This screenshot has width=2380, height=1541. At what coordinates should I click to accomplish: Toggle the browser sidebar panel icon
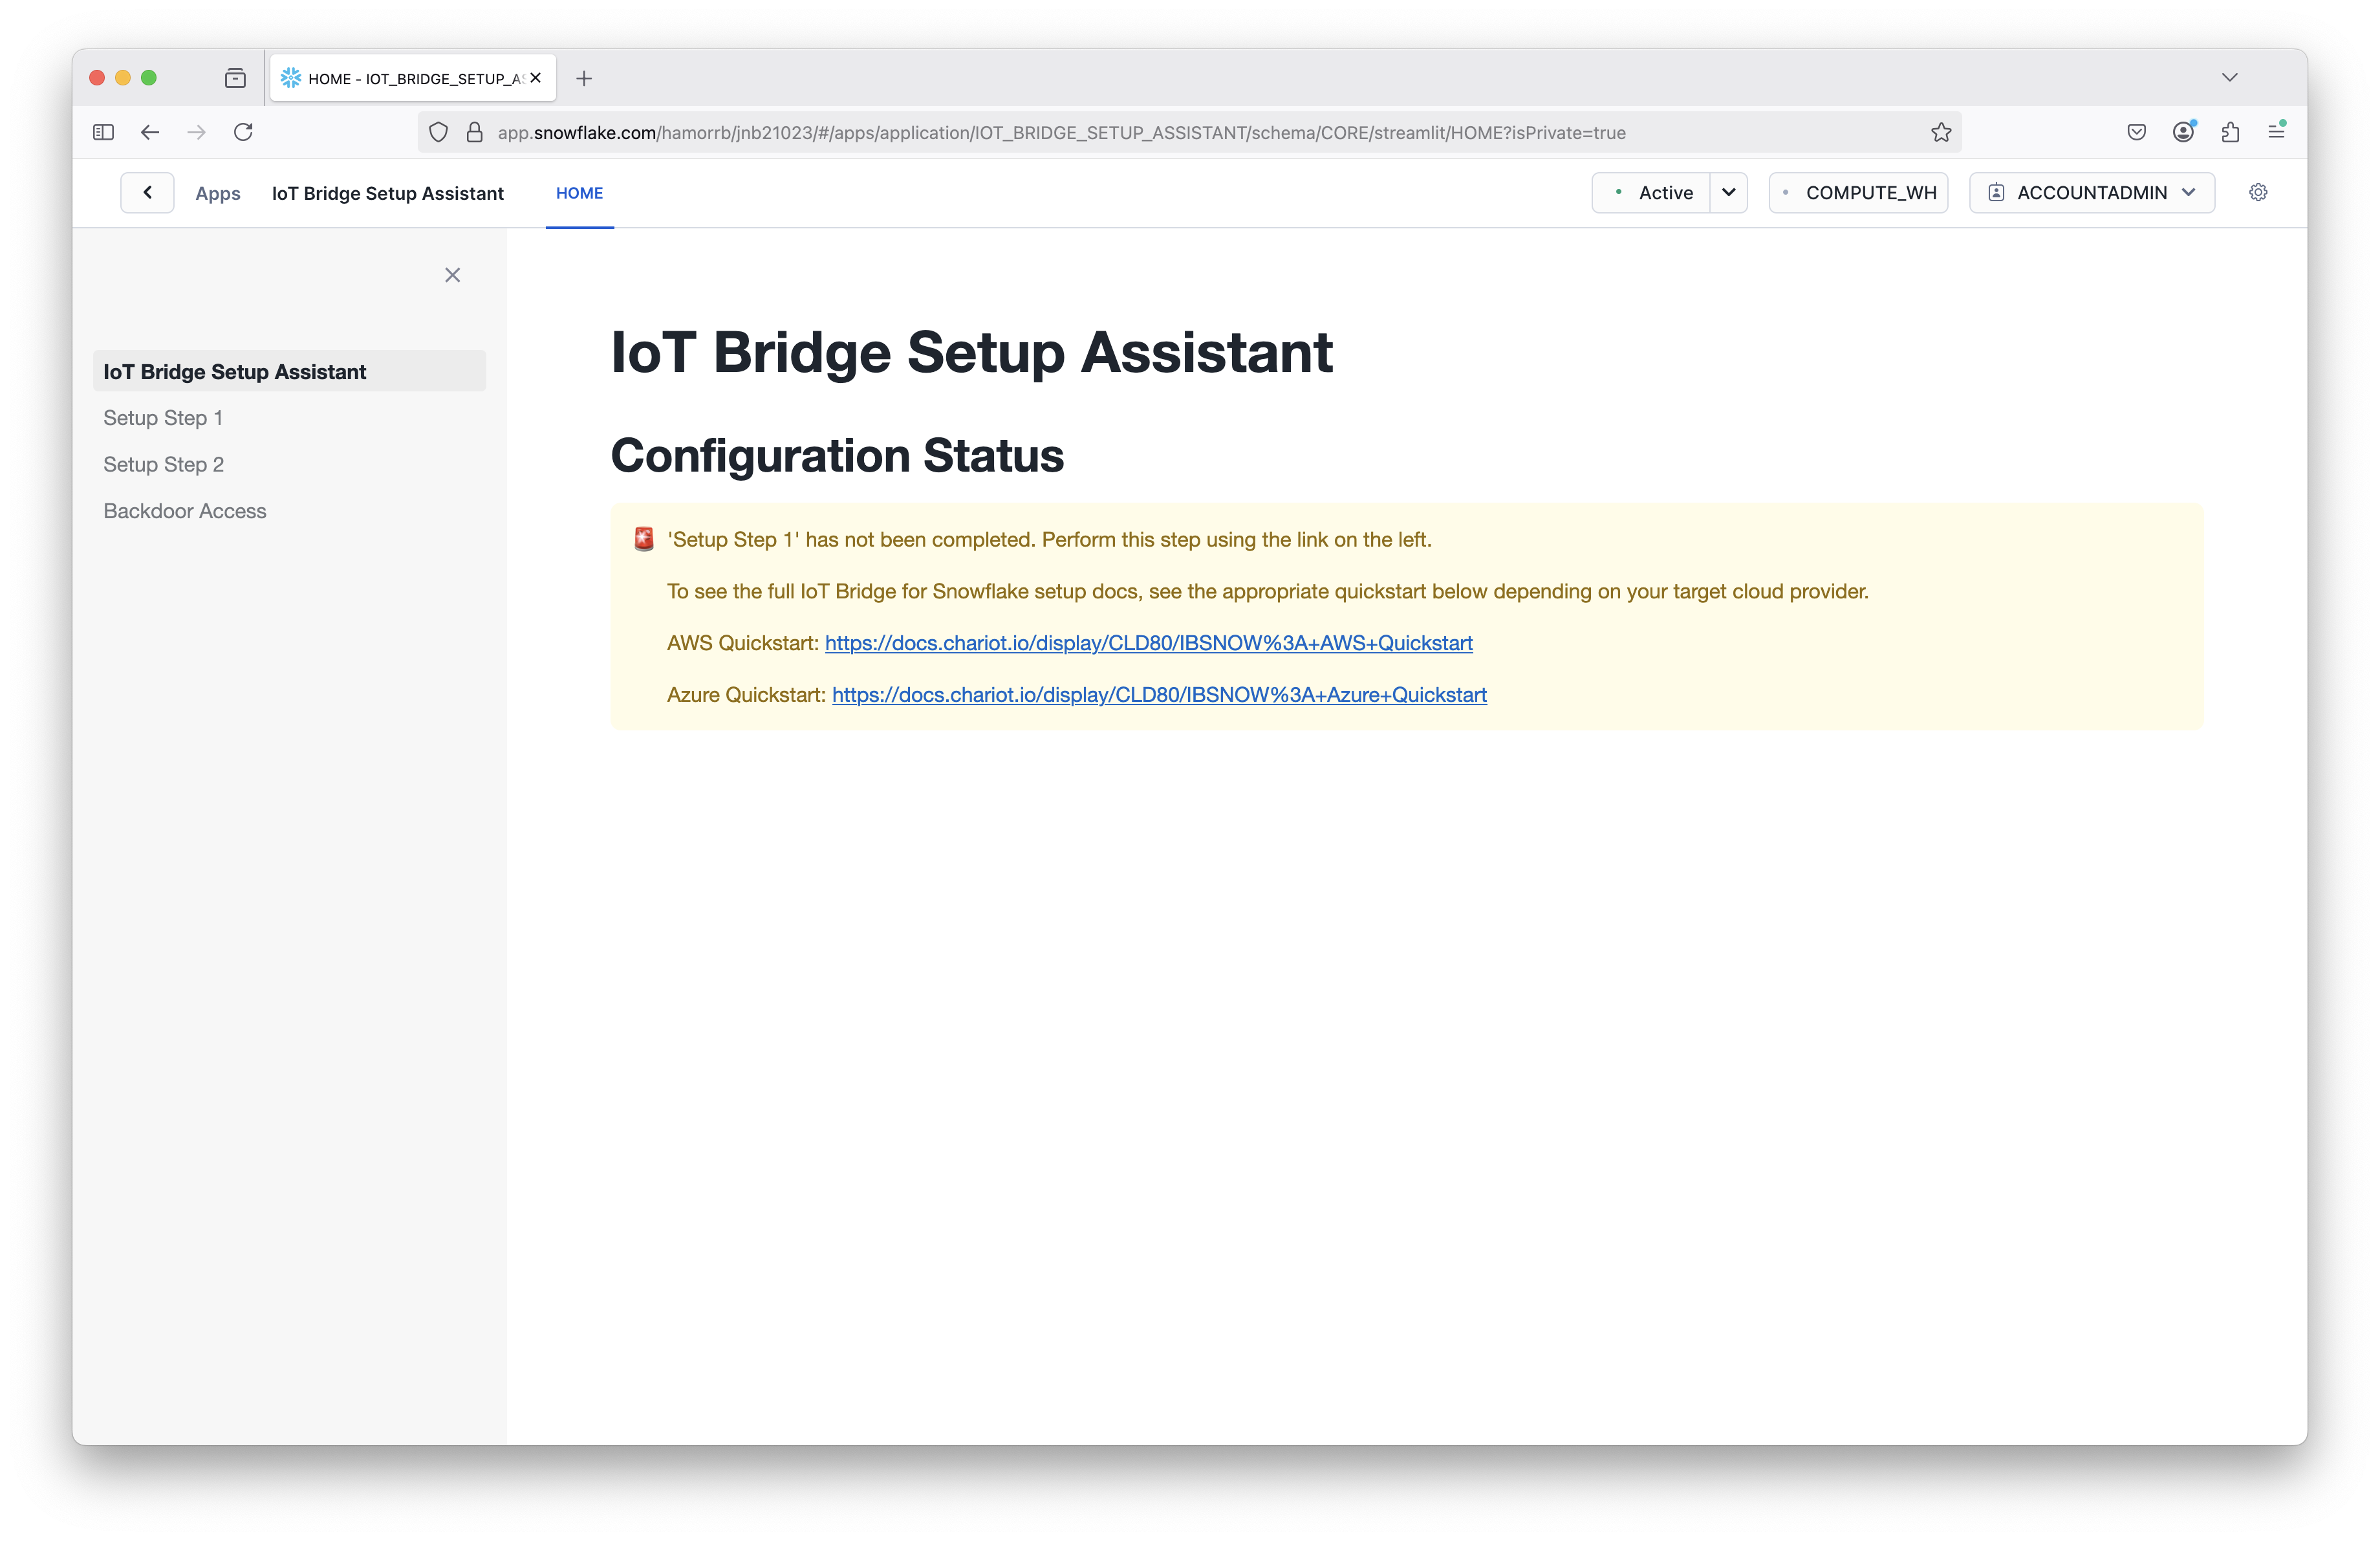103,132
